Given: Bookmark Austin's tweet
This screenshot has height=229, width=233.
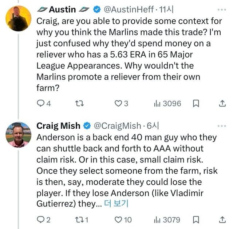Looking at the screenshot, I should click(196, 104).
